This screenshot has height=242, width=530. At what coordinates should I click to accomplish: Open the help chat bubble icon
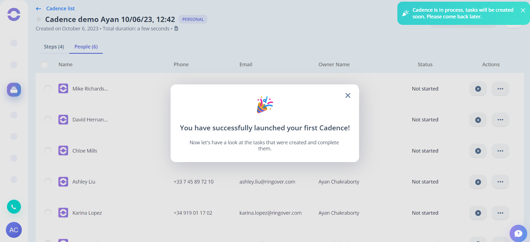(x=518, y=233)
